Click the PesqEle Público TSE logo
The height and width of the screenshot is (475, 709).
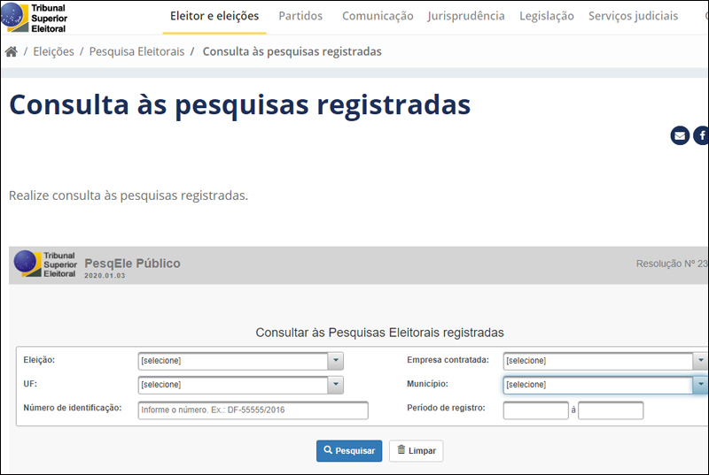[x=45, y=264]
